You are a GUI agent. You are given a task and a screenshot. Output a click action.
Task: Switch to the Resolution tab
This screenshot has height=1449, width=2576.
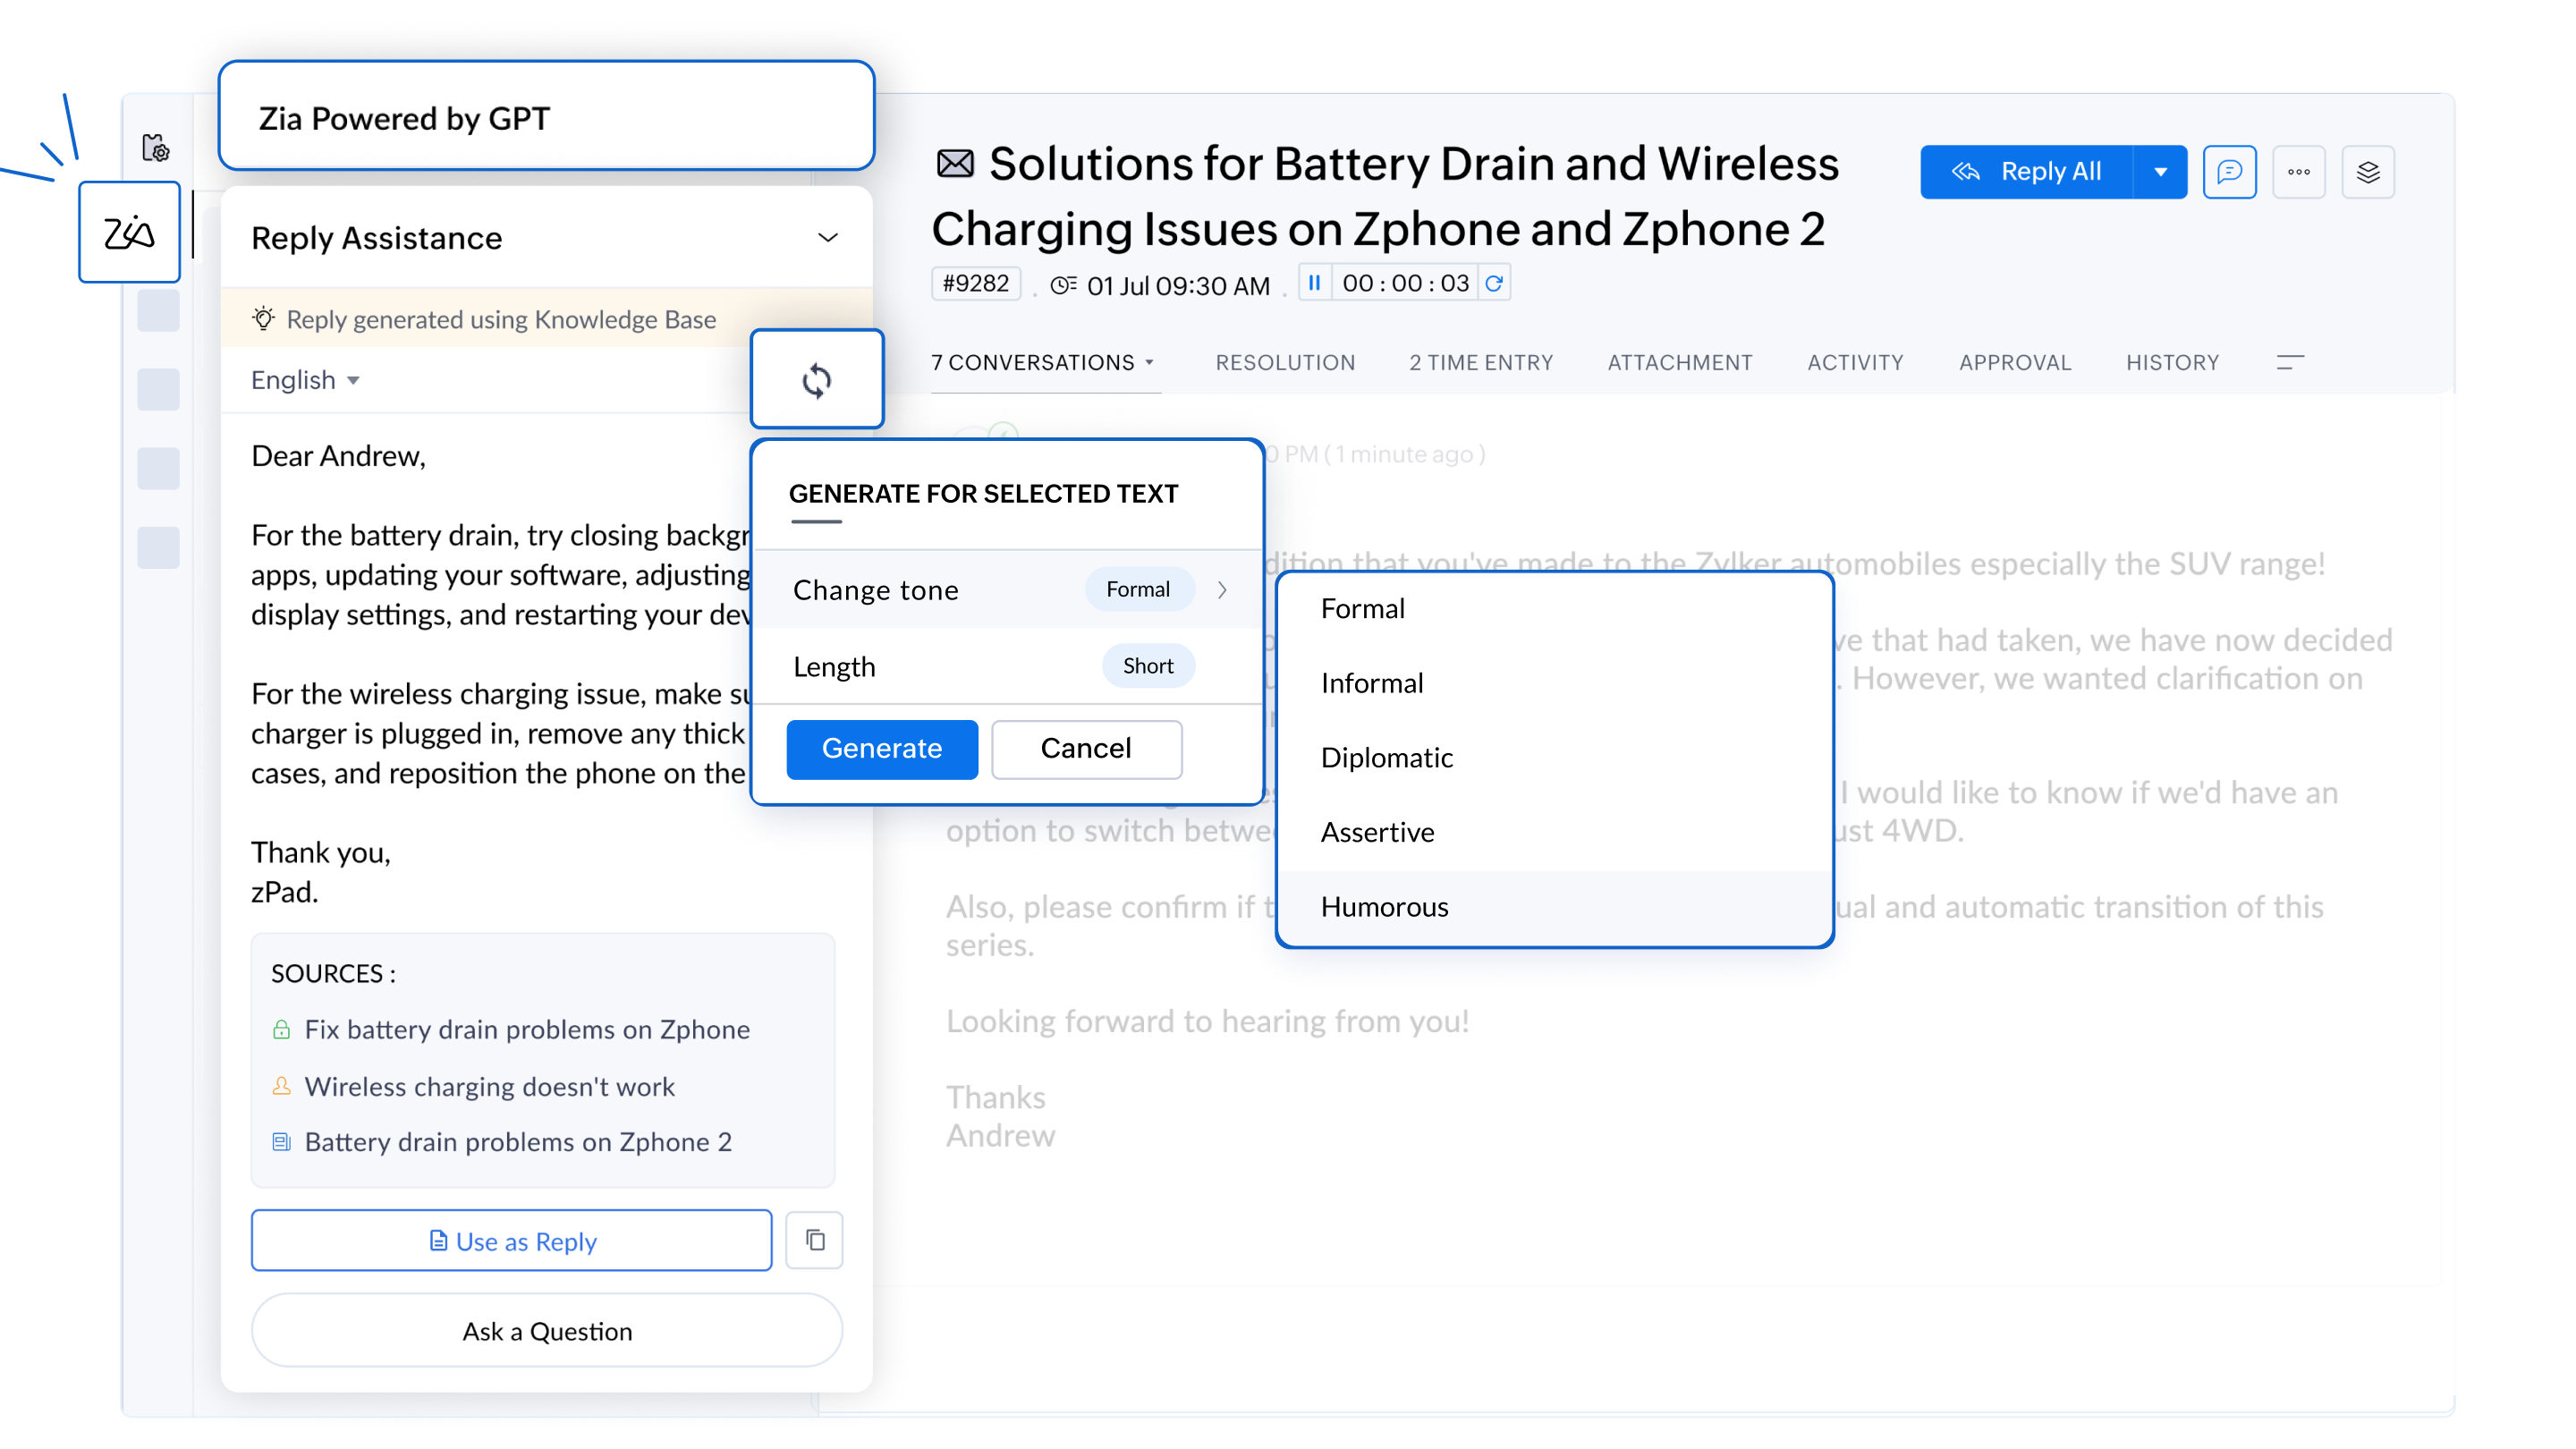click(1285, 363)
